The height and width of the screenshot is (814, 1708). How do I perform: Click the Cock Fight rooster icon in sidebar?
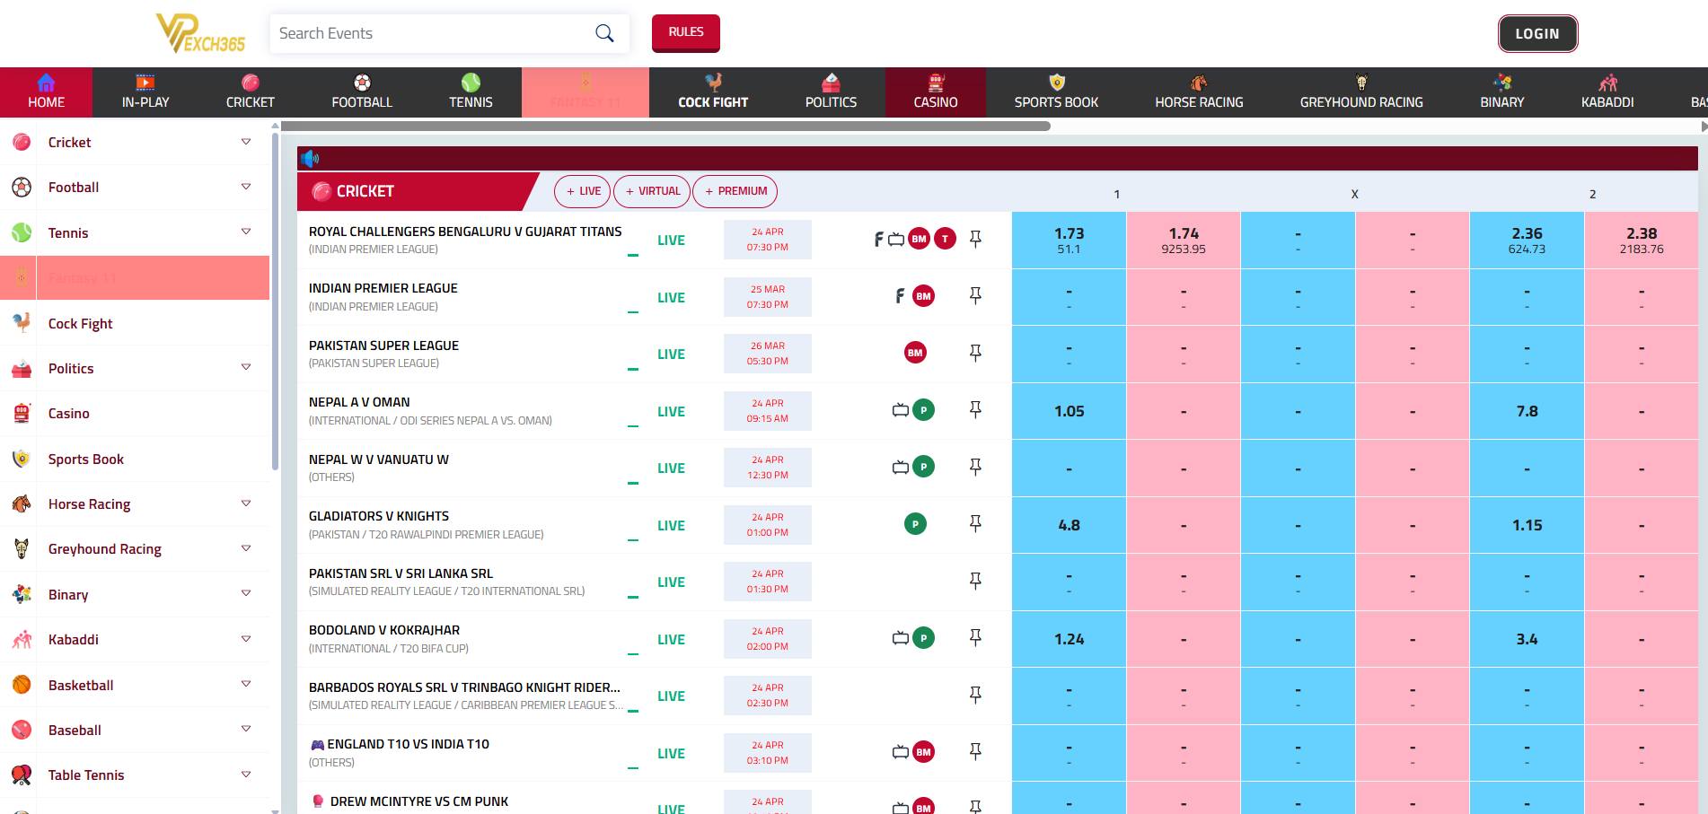click(22, 323)
